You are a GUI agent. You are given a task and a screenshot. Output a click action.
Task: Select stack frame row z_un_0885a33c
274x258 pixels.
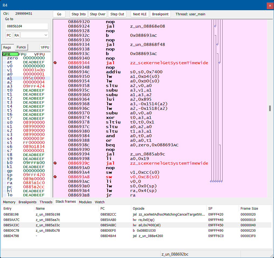pyautogui.click(x=137, y=225)
